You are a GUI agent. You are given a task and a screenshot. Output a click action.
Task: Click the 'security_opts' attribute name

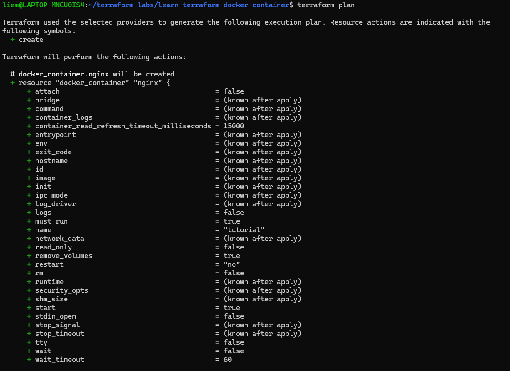[61, 290]
